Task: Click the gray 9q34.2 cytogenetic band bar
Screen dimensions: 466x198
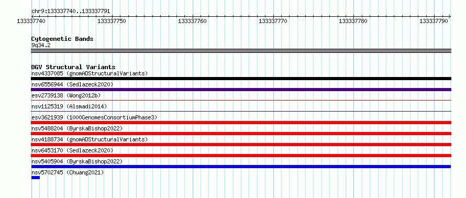Action: pos(241,51)
